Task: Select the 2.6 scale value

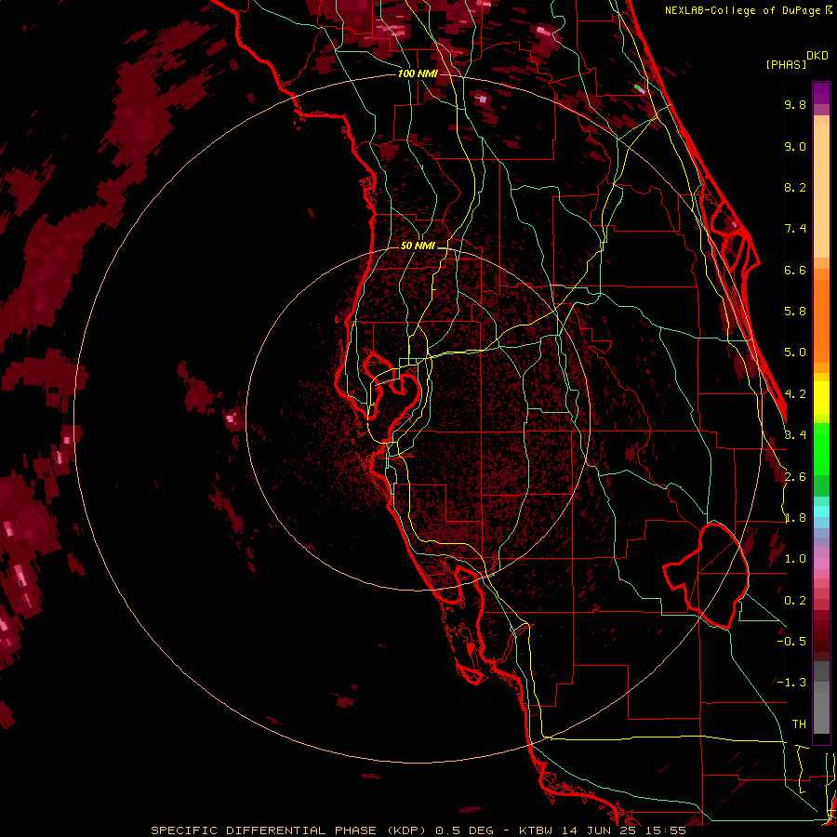Action: point(795,477)
